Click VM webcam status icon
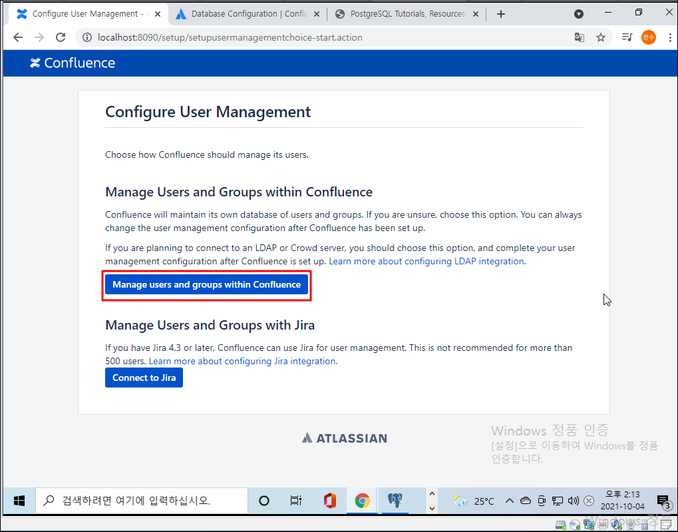Image resolution: width=678 pixels, height=532 pixels. point(631,525)
